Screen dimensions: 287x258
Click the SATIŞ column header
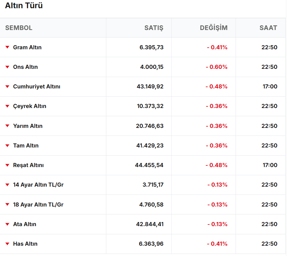(154, 28)
